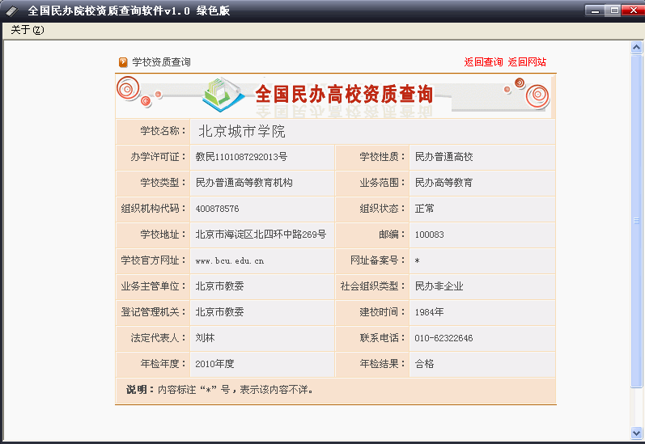The height and width of the screenshot is (444, 645).
Task: Click 北京市教委 in the 登记管理机关 row
Action: [219, 312]
